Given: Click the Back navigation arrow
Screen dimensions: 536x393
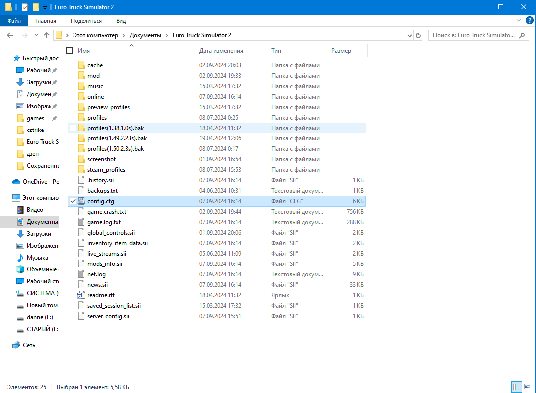Looking at the screenshot, I should coord(10,35).
